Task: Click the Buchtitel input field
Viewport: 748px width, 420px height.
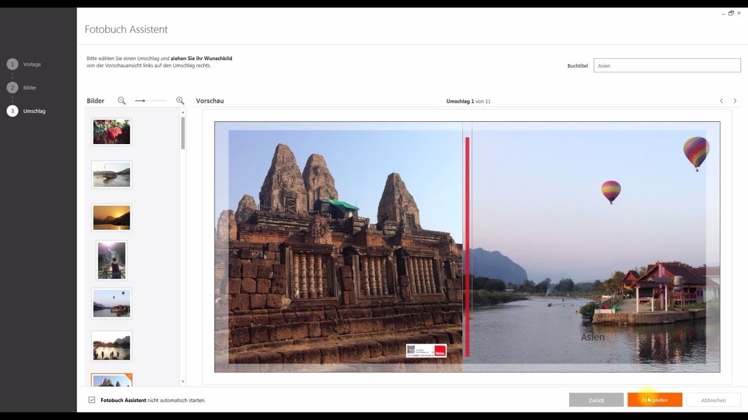Action: 667,65
